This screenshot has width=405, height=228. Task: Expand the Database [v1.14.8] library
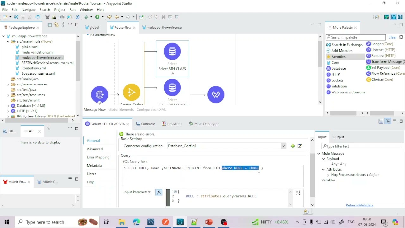(8, 106)
